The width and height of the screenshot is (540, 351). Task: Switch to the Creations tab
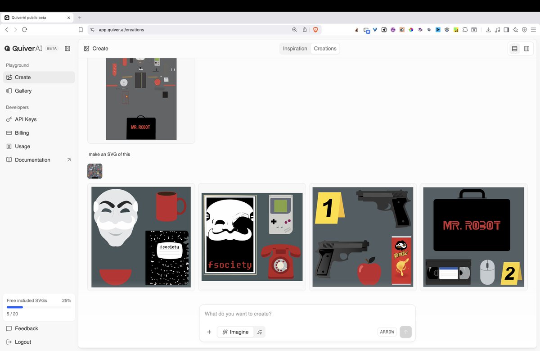click(325, 49)
